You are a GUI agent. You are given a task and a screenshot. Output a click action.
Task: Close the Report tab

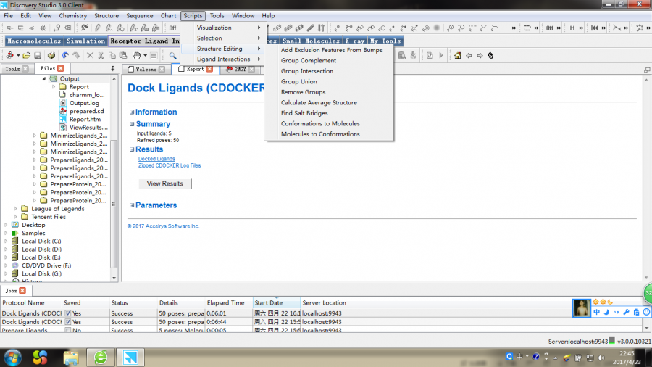(209, 69)
